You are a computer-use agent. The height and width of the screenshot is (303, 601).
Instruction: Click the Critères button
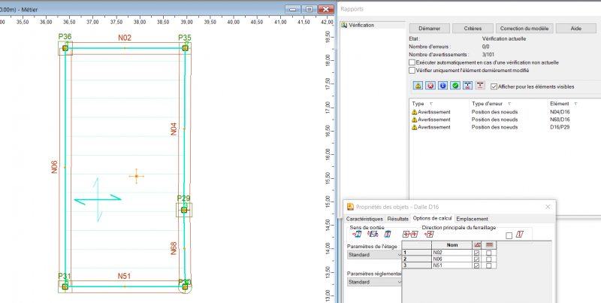[x=473, y=29]
